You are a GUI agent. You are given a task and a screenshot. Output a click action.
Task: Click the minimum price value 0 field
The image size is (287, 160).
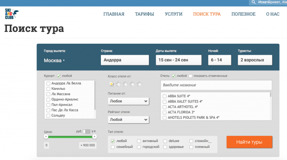pos(46,145)
